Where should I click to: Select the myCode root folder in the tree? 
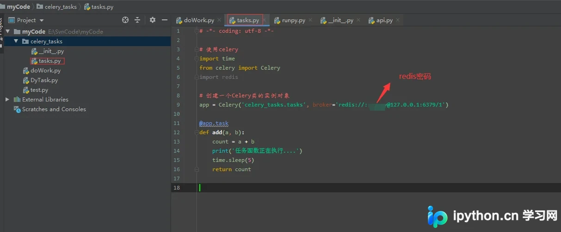(34, 32)
